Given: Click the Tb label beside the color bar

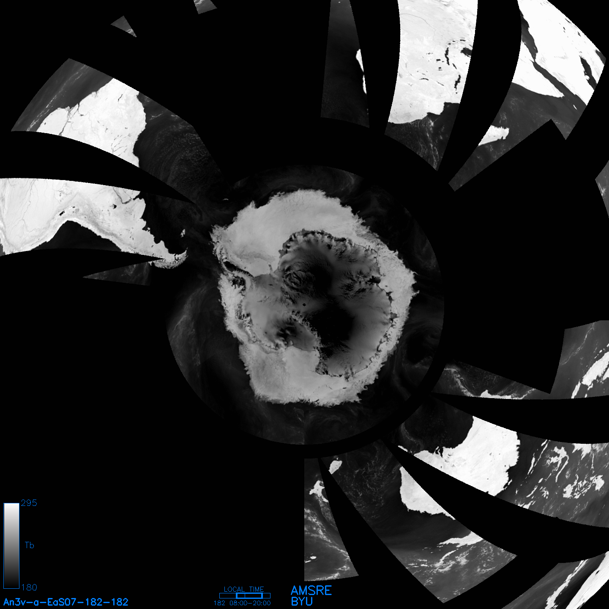Looking at the screenshot, I should (x=29, y=545).
